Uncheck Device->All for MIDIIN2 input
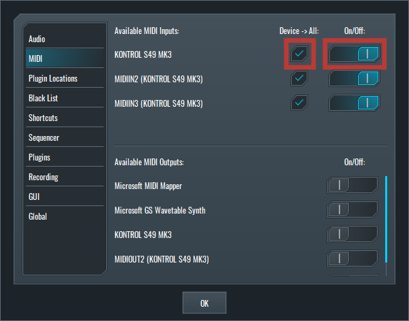The image size is (409, 321). [x=299, y=78]
